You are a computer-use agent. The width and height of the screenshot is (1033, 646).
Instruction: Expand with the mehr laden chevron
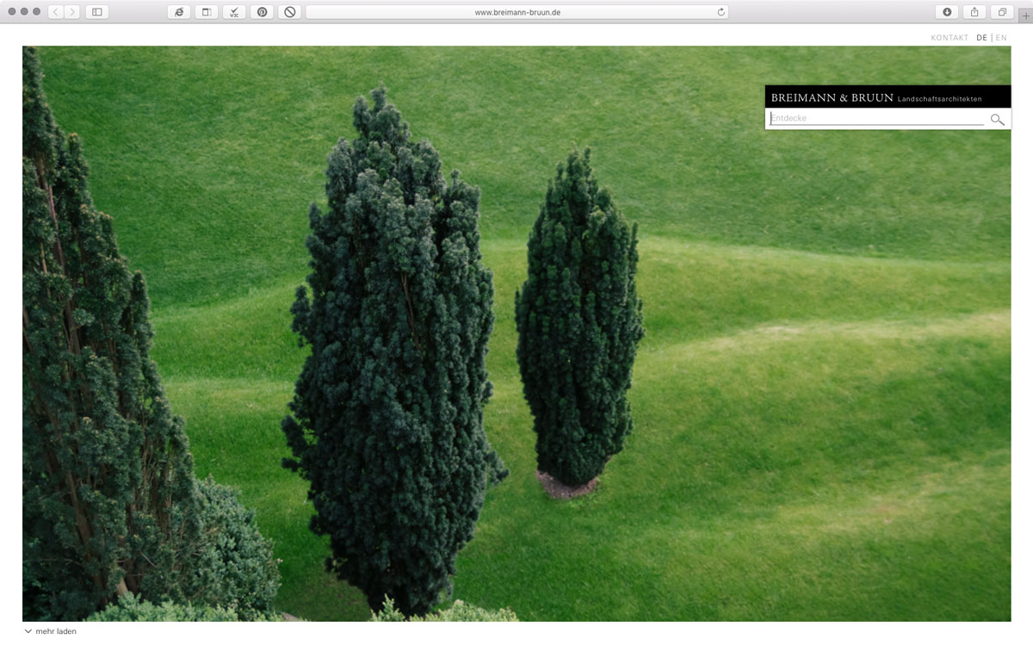coord(28,631)
